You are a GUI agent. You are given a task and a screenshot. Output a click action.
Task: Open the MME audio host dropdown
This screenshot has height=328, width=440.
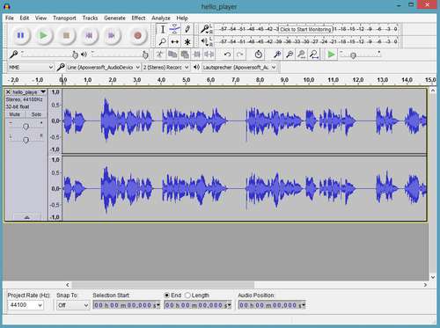point(31,68)
